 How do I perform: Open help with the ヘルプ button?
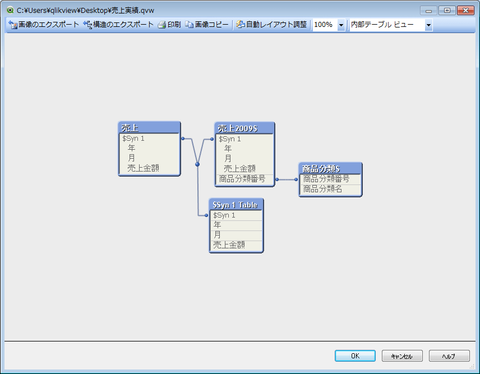(x=449, y=356)
